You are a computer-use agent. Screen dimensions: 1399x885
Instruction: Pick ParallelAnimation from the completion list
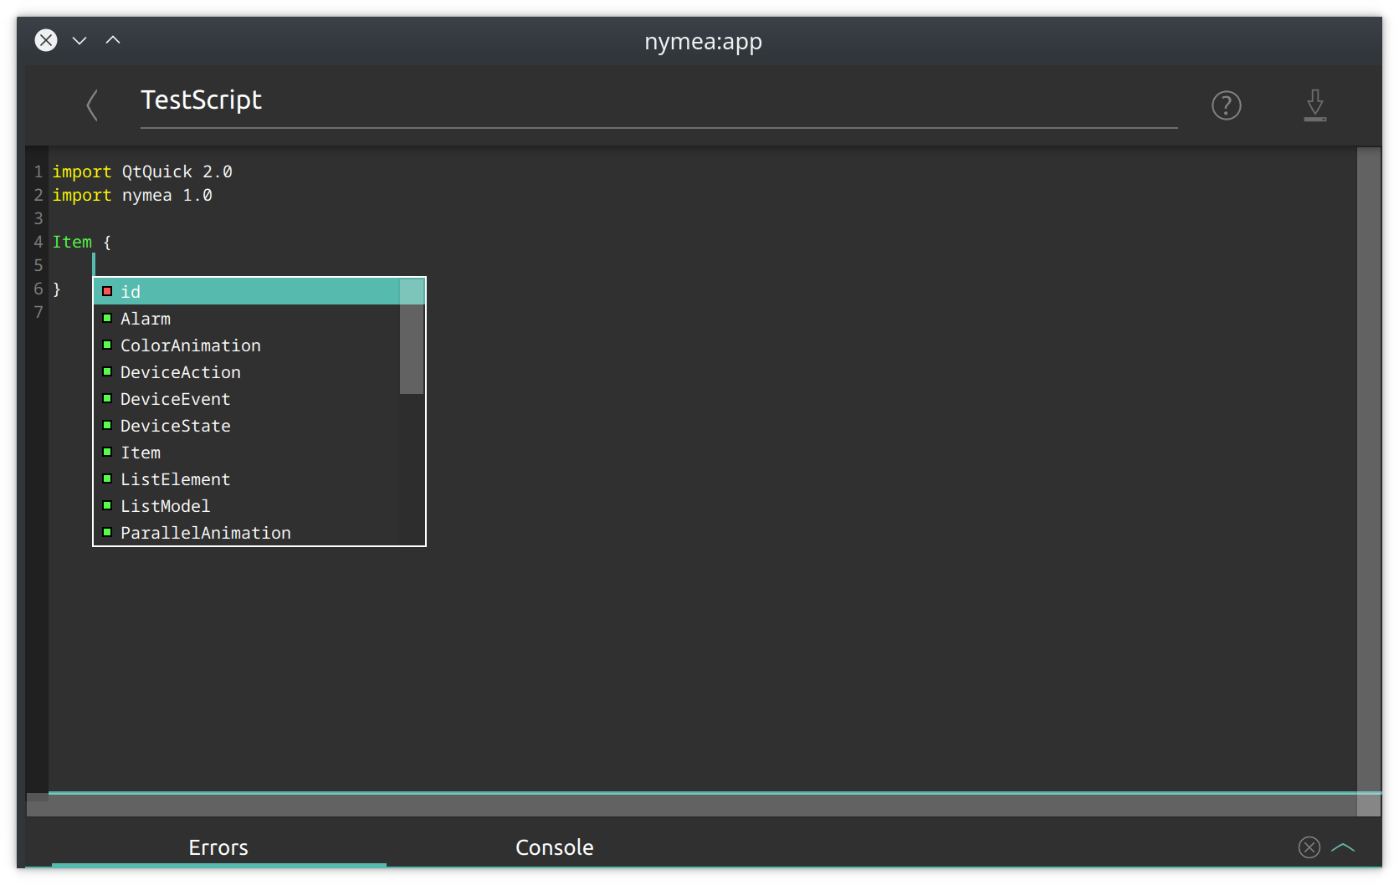tap(246, 533)
